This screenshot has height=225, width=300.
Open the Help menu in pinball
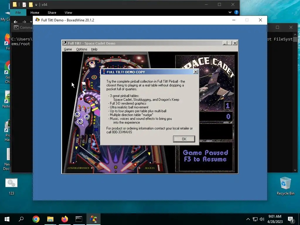tap(94, 49)
